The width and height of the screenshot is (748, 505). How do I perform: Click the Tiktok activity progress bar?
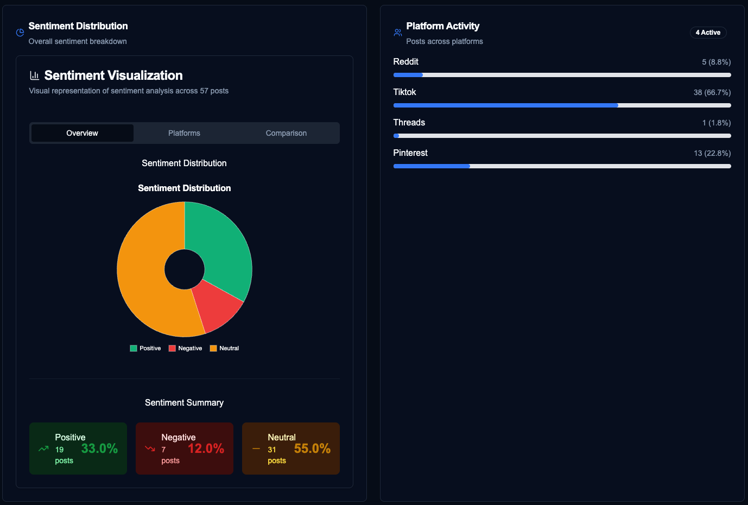(562, 105)
